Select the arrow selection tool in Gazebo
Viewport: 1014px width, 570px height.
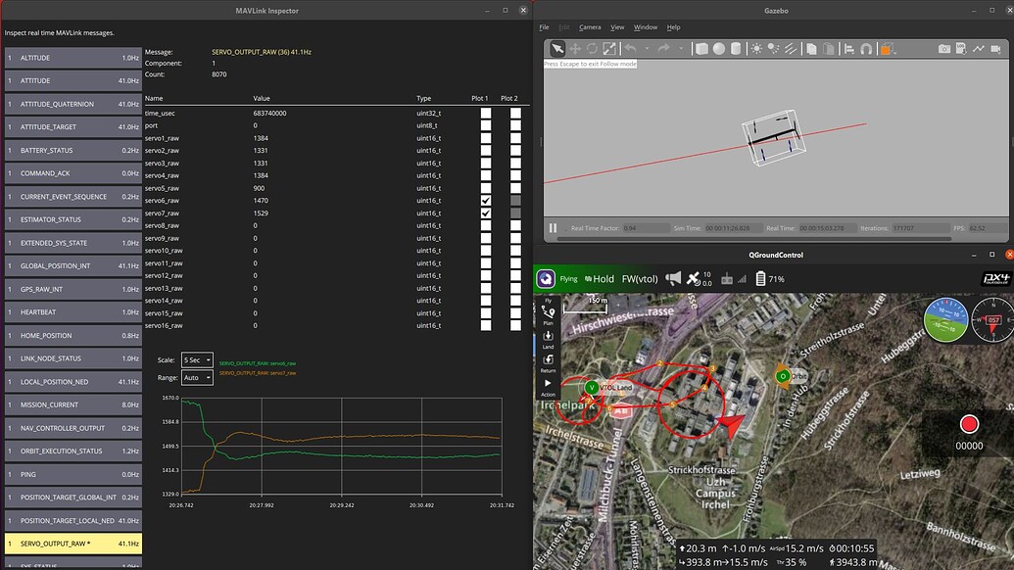point(556,48)
